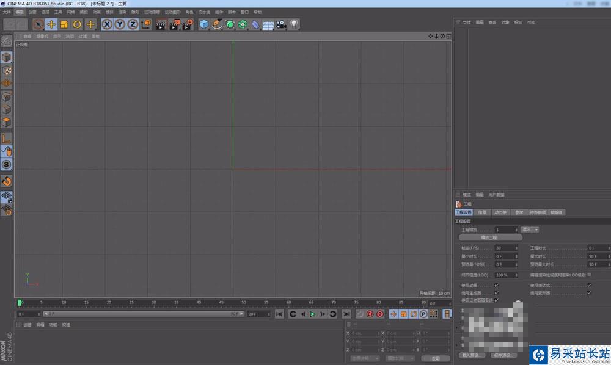Render the active view clapperboard icon

[x=161, y=25]
